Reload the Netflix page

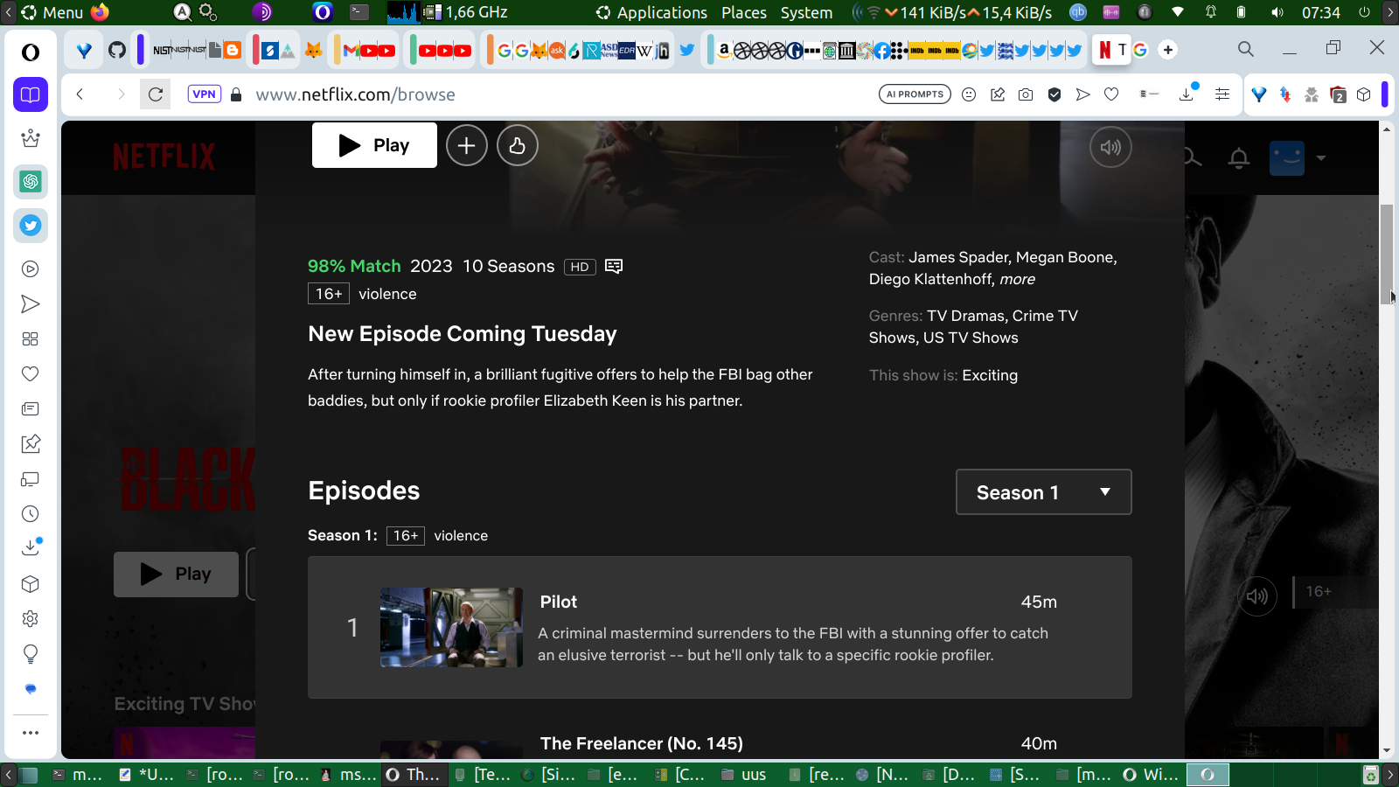pyautogui.click(x=156, y=94)
